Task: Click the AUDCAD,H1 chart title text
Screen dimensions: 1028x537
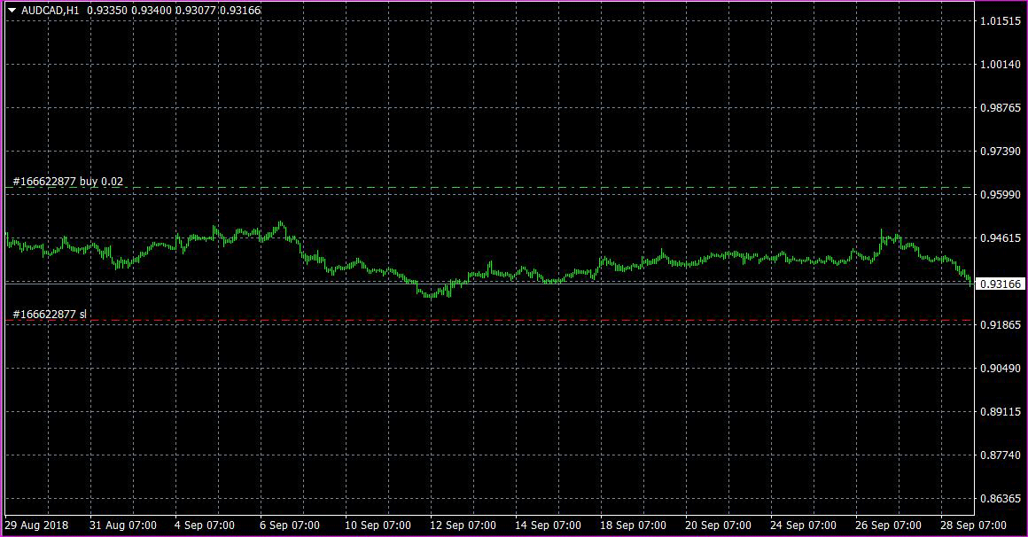Action: (x=50, y=11)
